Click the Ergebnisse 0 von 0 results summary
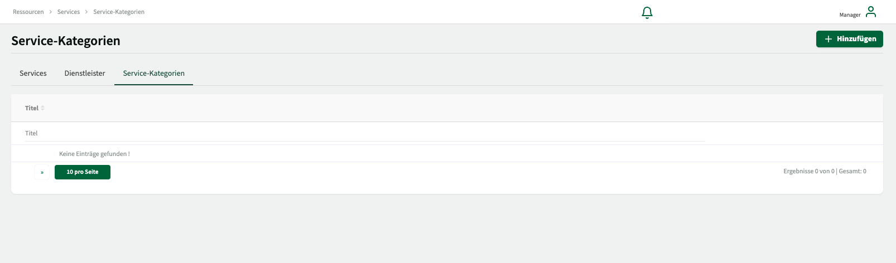Screen dimensions: 896x263 [x=825, y=172]
